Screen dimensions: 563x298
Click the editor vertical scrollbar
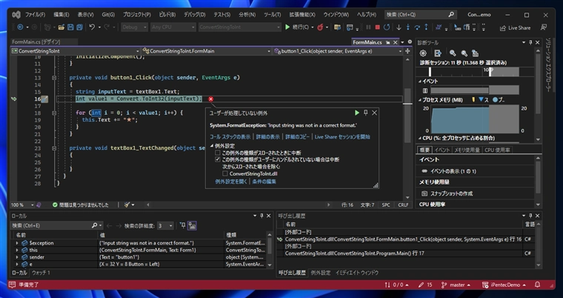point(407,127)
